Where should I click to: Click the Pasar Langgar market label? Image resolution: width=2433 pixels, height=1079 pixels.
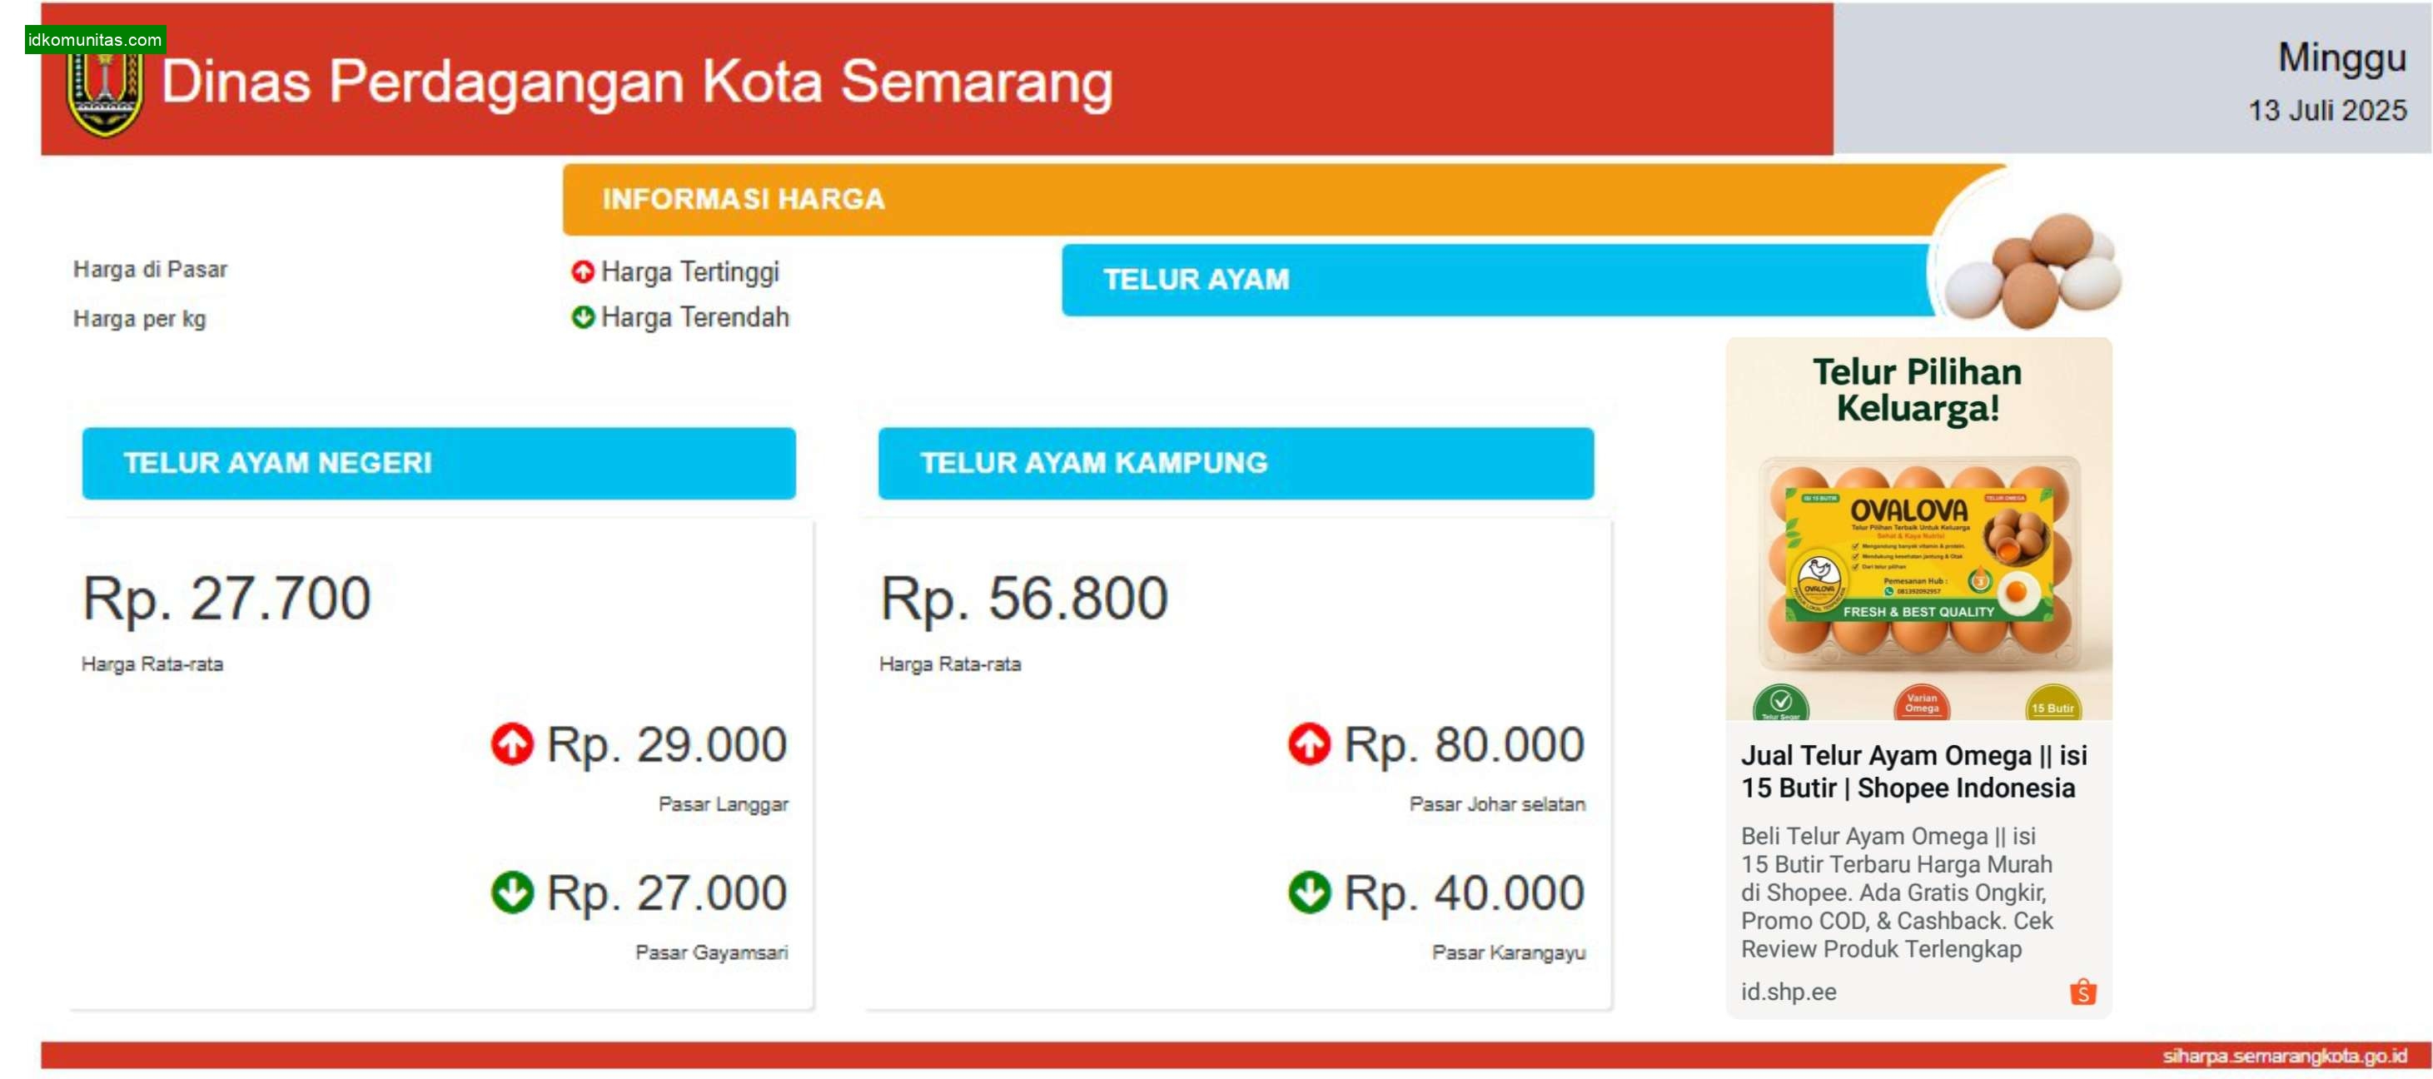pos(723,804)
